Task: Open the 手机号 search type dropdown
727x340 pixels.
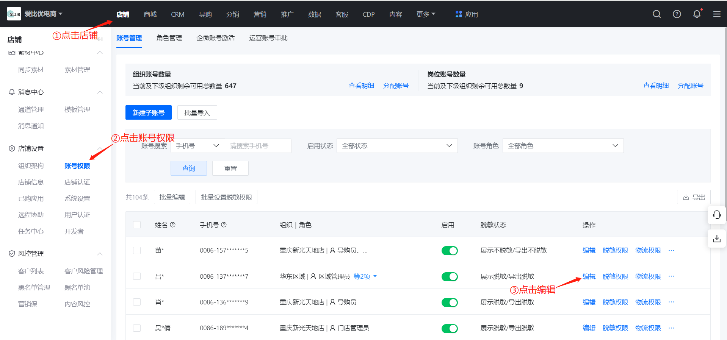Action: 197,146
